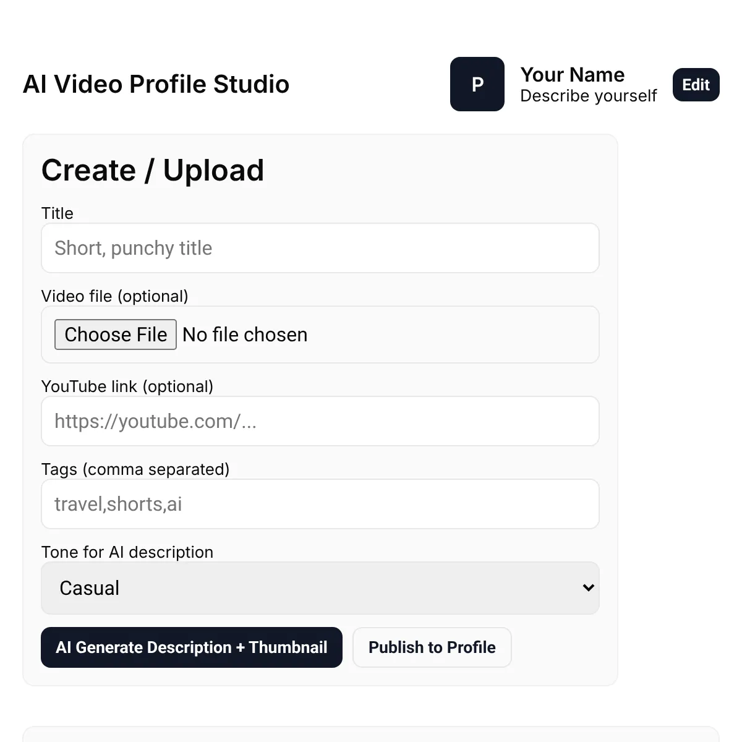The width and height of the screenshot is (742, 742).
Task: Click the Your Name profile label
Action: click(x=572, y=74)
